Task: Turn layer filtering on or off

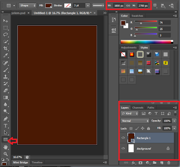Action: point(175,113)
